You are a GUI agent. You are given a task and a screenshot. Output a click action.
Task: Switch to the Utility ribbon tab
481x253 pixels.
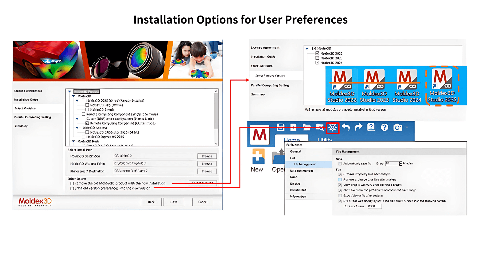tap(325, 140)
